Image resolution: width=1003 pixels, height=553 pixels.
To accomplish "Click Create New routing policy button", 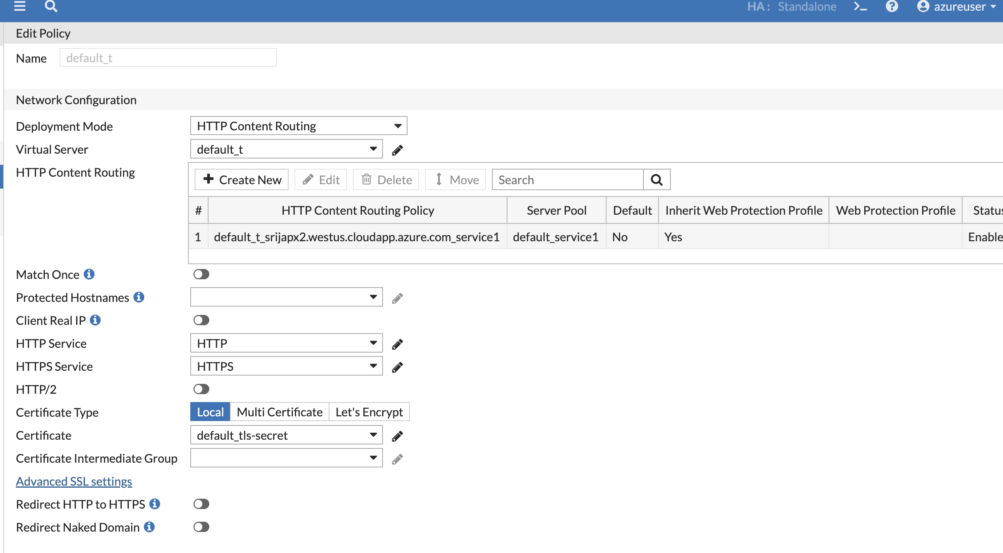I will tap(242, 180).
